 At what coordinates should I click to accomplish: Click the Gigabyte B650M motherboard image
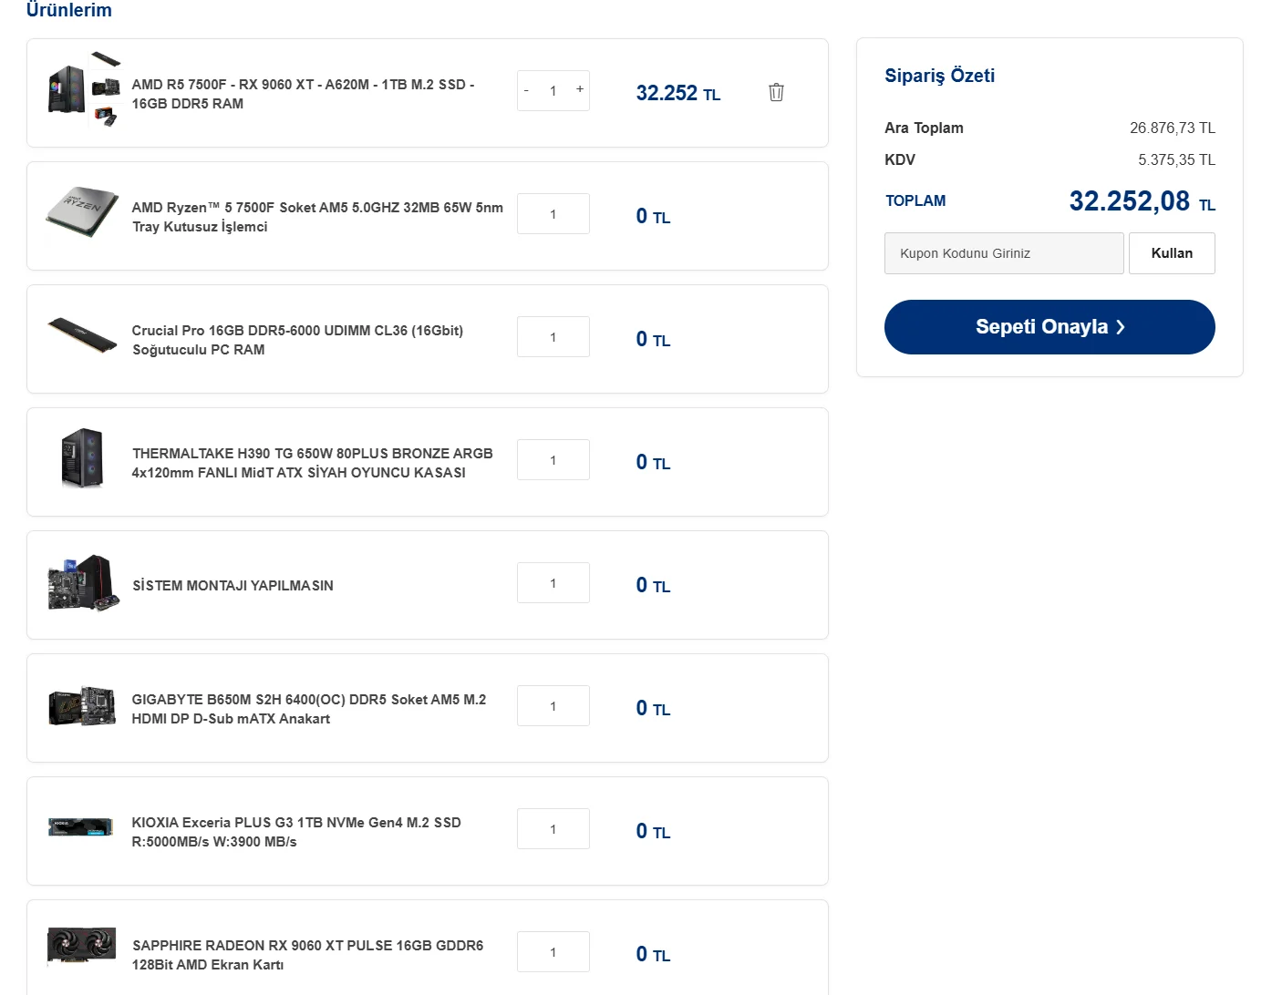pyautogui.click(x=83, y=705)
